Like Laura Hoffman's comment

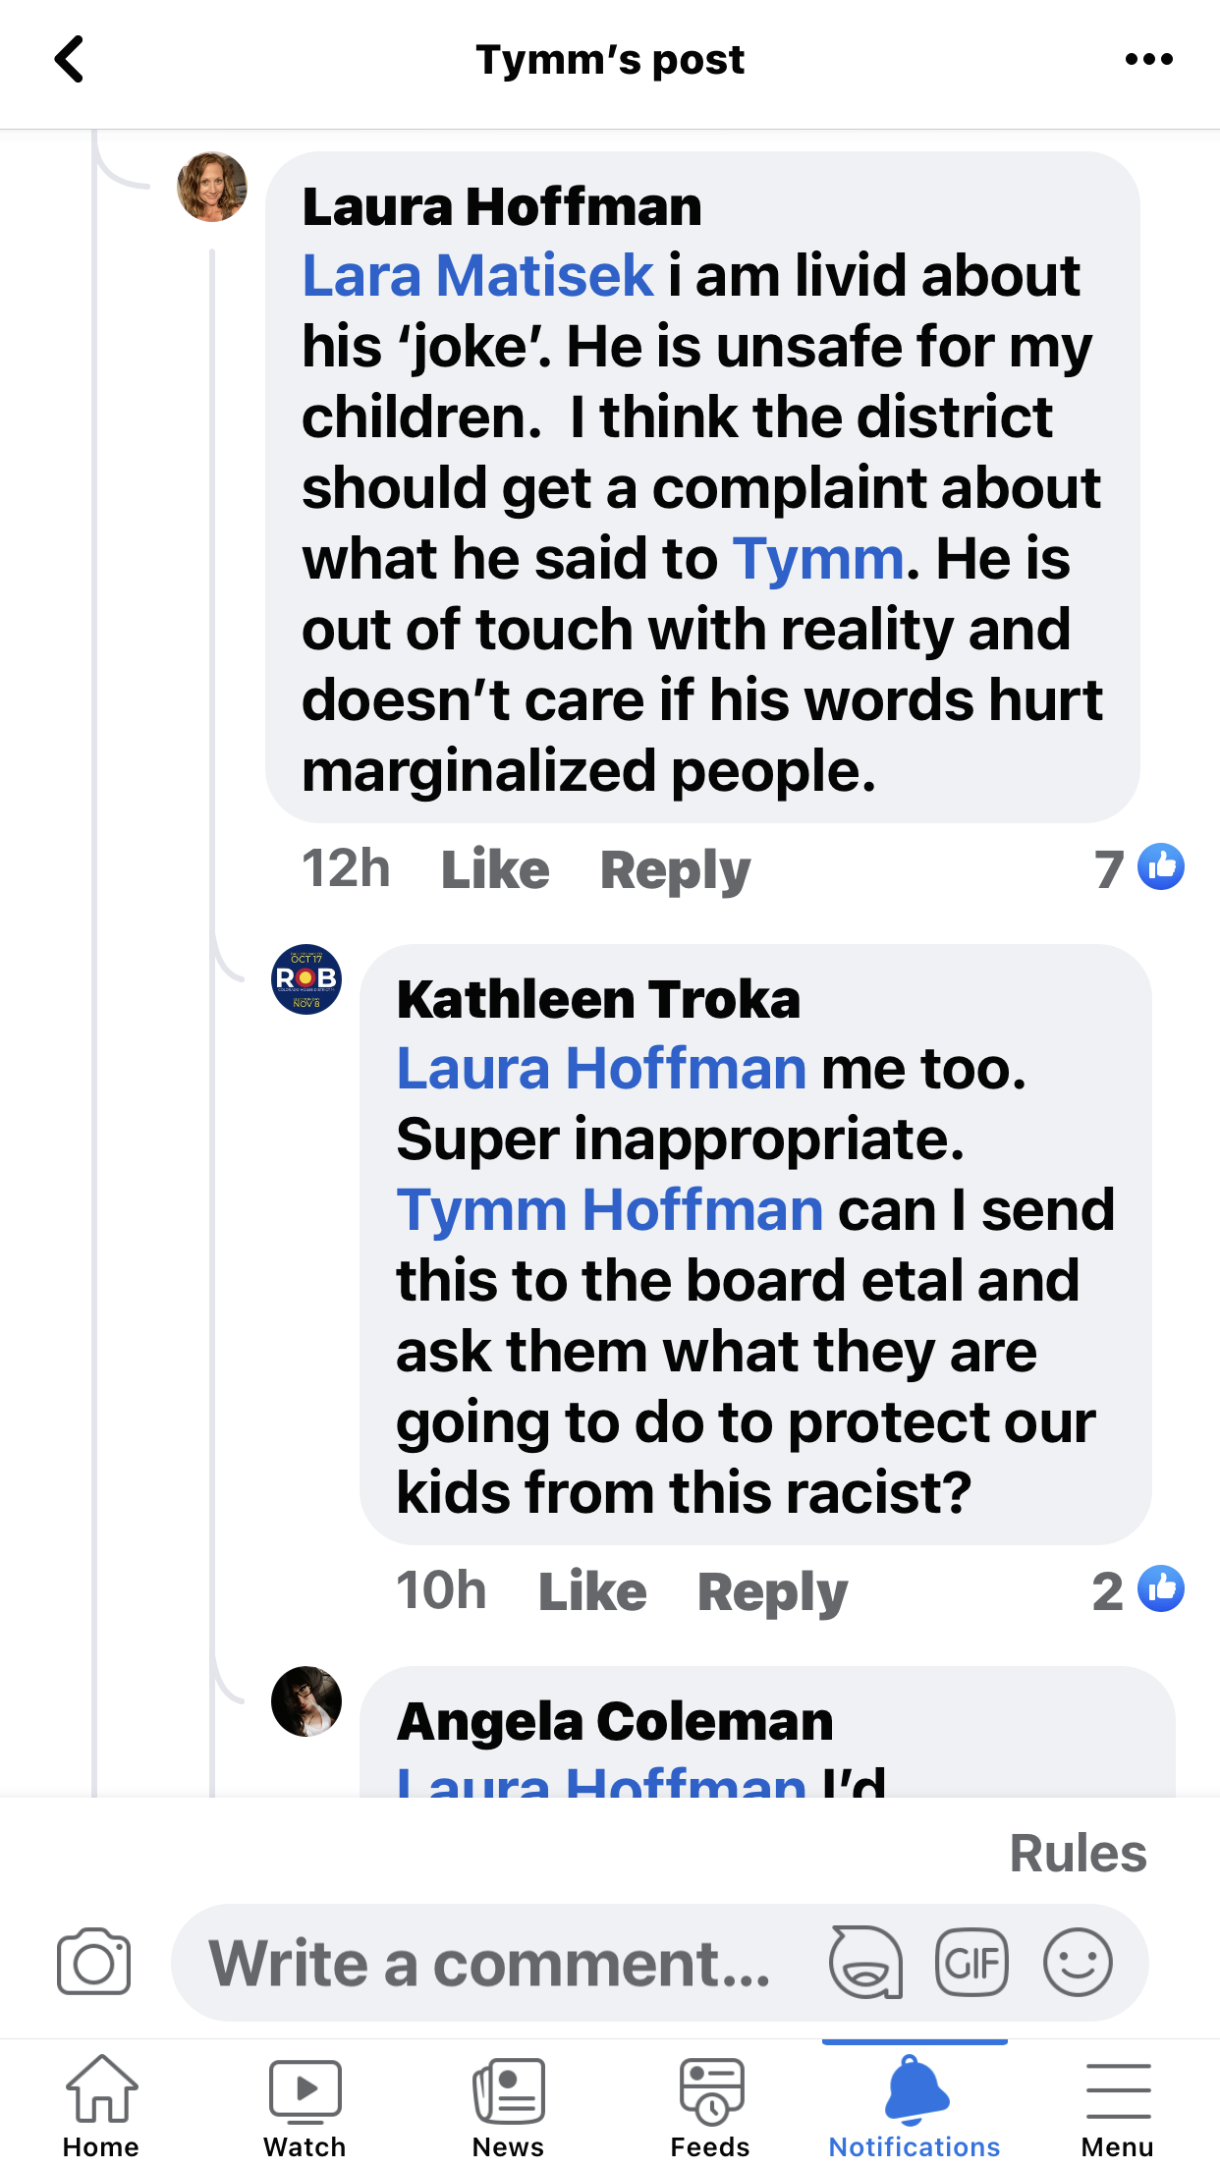coord(495,869)
